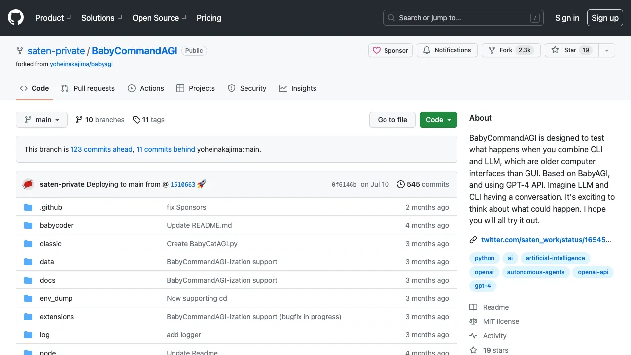Switch to the Code tab
Image resolution: width=631 pixels, height=355 pixels.
pyautogui.click(x=35, y=88)
